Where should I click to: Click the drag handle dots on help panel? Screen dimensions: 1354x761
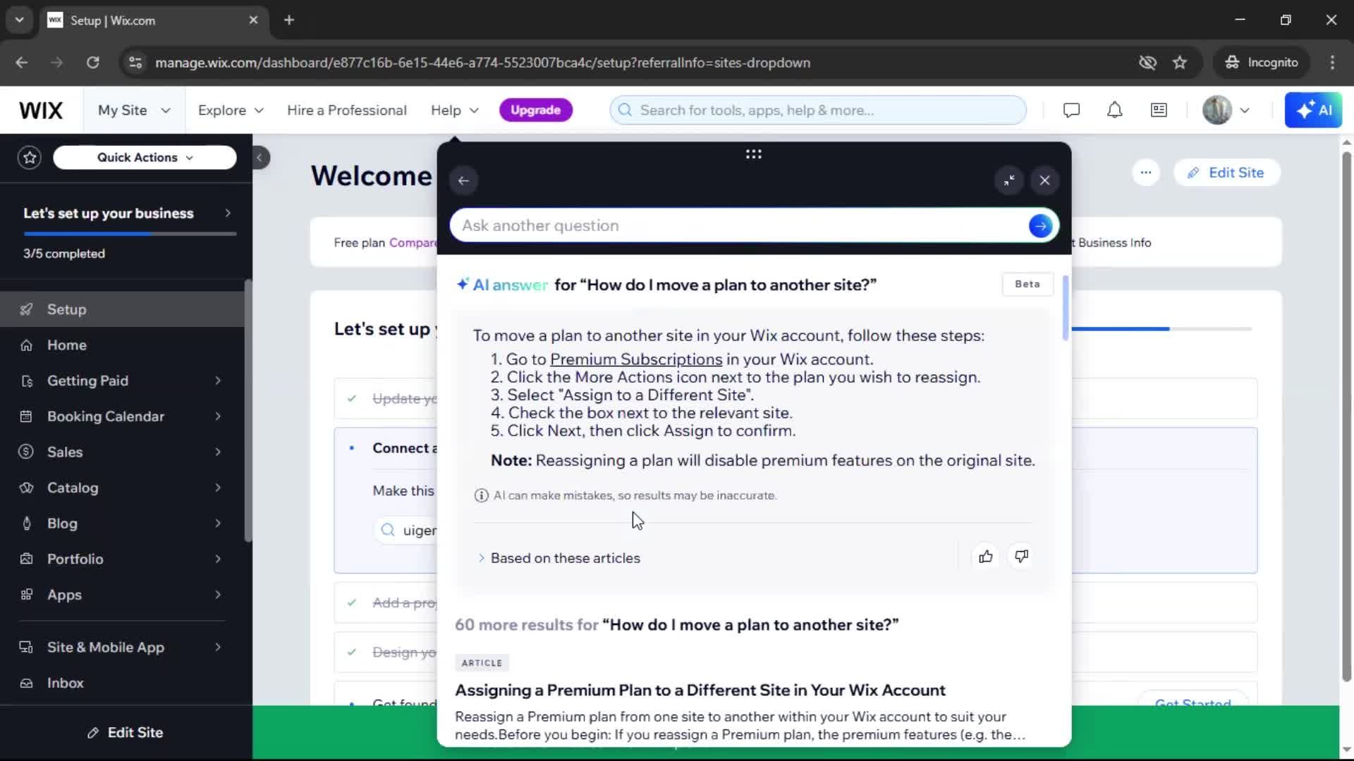[753, 154]
